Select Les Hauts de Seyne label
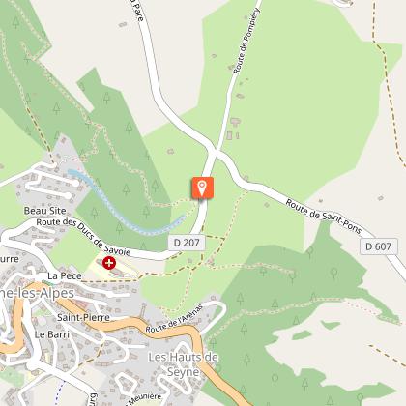This screenshot has height=406, width=406. pos(183,364)
